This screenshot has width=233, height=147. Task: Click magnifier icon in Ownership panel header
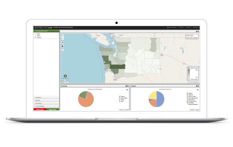(x=128, y=86)
